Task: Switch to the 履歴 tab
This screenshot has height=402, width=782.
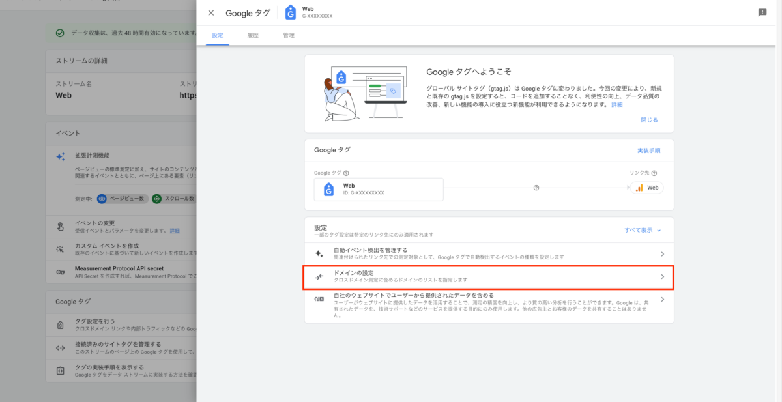Action: point(253,35)
